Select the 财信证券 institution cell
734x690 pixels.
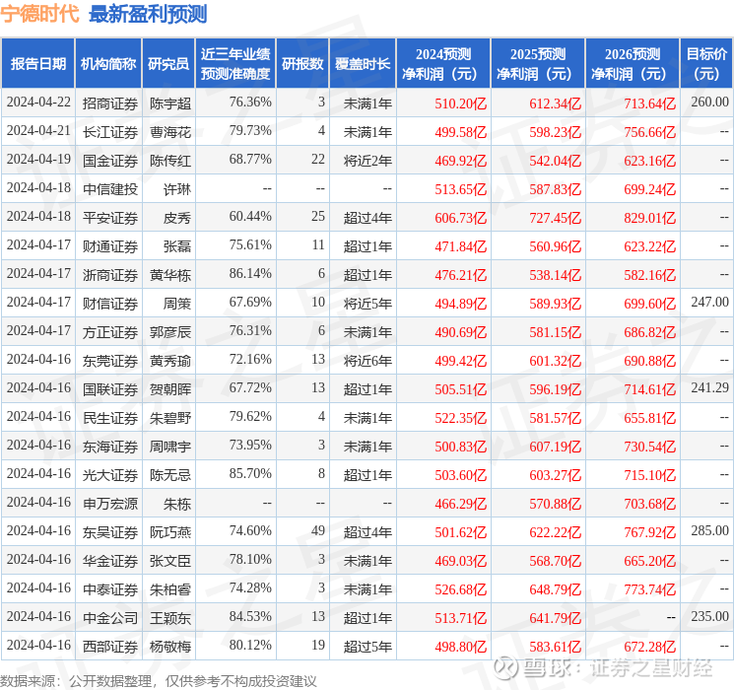click(110, 303)
